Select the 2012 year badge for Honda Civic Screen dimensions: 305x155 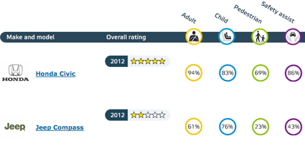tap(117, 61)
